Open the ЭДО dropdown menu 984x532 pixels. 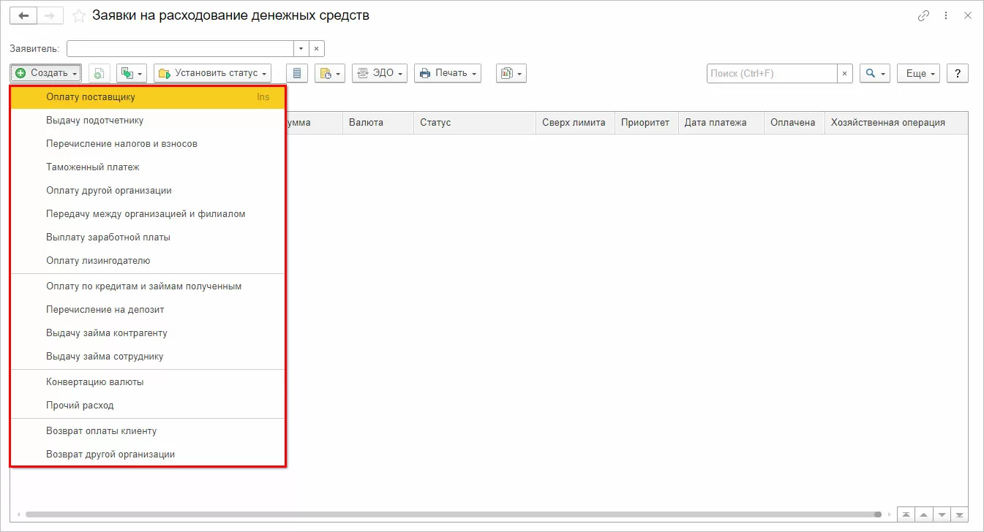[x=380, y=73]
